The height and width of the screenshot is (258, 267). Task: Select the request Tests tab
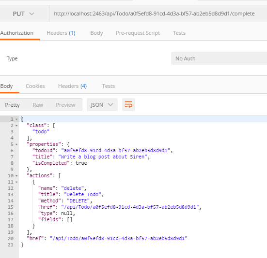[179, 33]
